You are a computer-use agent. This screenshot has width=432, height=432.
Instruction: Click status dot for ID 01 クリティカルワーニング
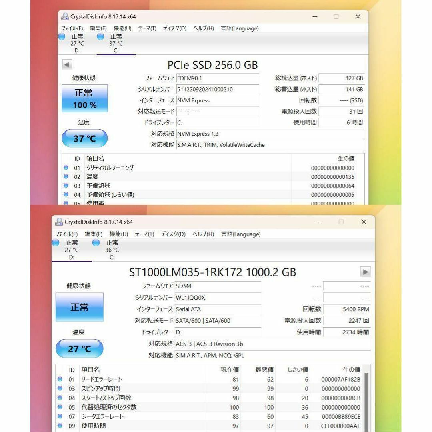pos(66,167)
